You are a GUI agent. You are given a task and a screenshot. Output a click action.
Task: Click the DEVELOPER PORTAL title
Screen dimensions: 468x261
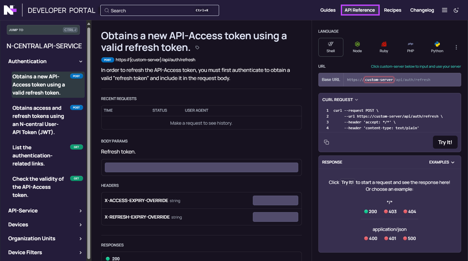62,10
